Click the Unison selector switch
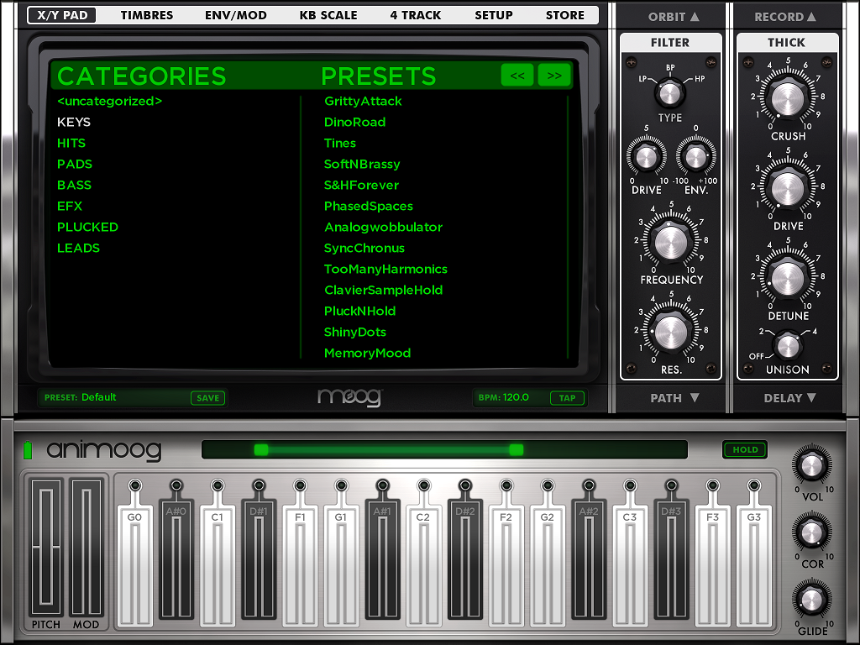This screenshot has height=645, width=860. (787, 344)
